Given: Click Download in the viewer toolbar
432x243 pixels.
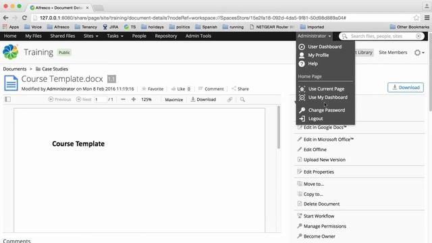Looking at the screenshot, I should tap(203, 99).
